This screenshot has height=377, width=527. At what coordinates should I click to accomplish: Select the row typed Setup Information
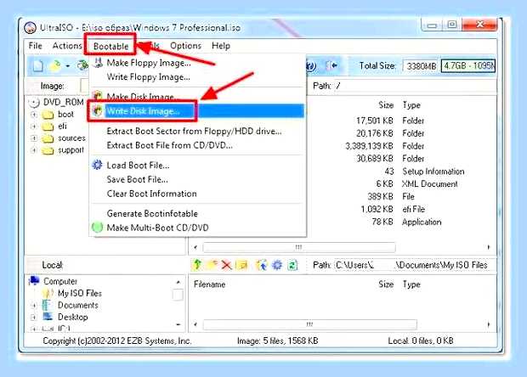click(402, 172)
